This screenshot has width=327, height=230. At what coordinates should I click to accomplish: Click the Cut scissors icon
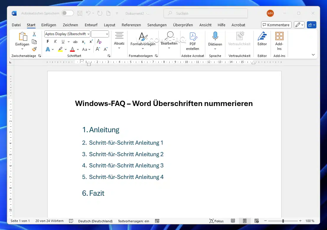click(34, 34)
